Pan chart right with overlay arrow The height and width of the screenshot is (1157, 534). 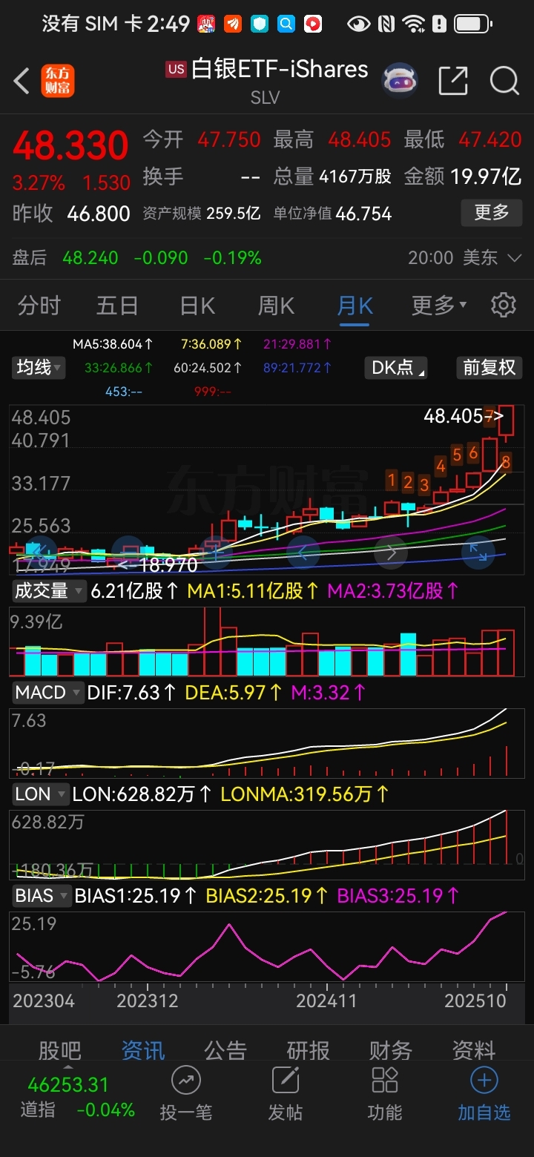coord(392,552)
